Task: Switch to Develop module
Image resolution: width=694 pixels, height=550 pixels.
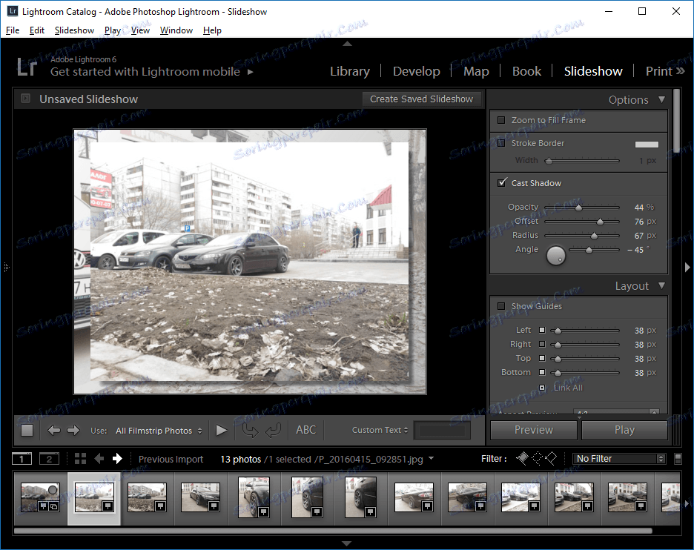Action: pyautogui.click(x=417, y=71)
